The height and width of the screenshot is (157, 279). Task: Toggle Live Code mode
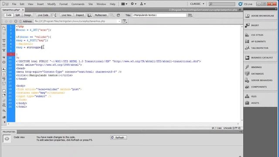[x=43, y=15]
